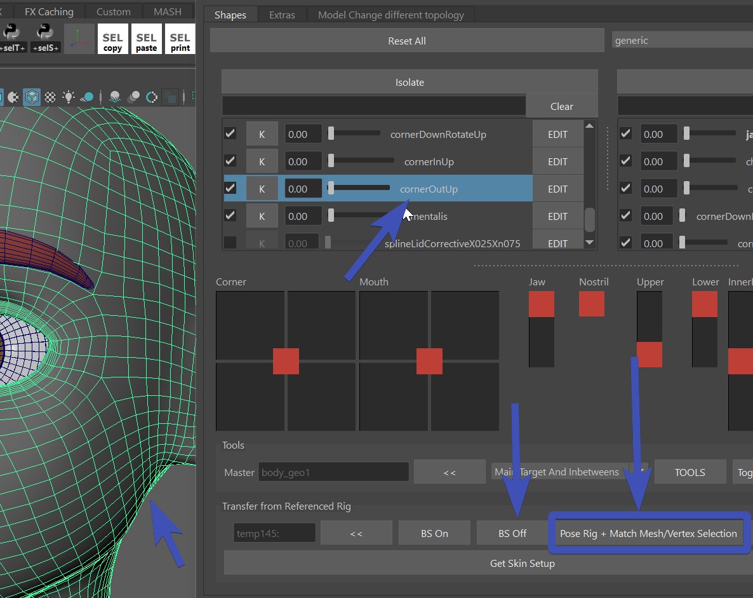
Task: Uncheck the cornerInUp checkbox
Action: click(x=230, y=161)
